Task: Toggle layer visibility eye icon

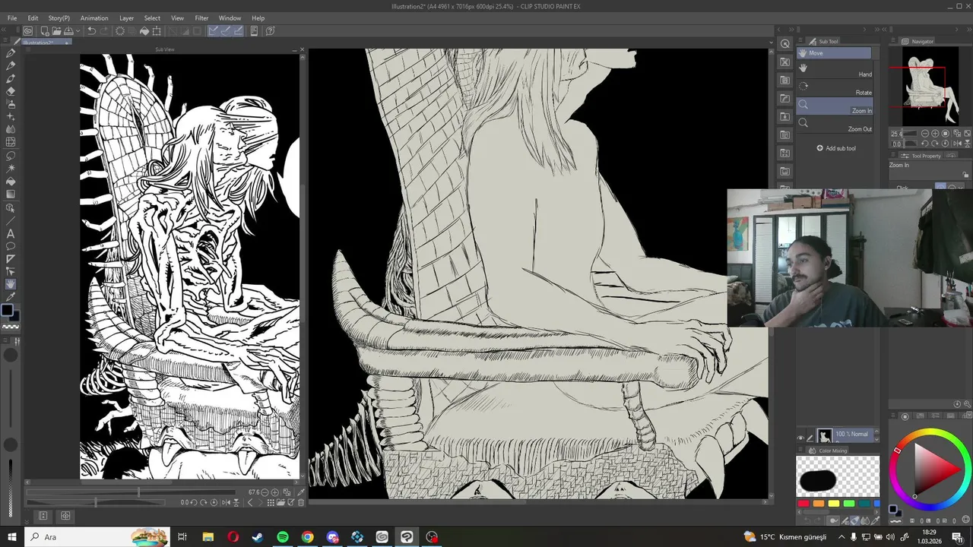Action: click(800, 438)
